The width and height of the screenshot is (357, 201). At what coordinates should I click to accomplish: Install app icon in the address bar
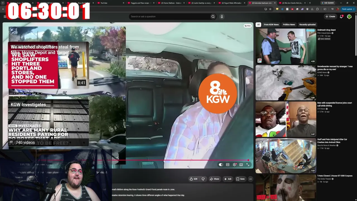point(266,9)
